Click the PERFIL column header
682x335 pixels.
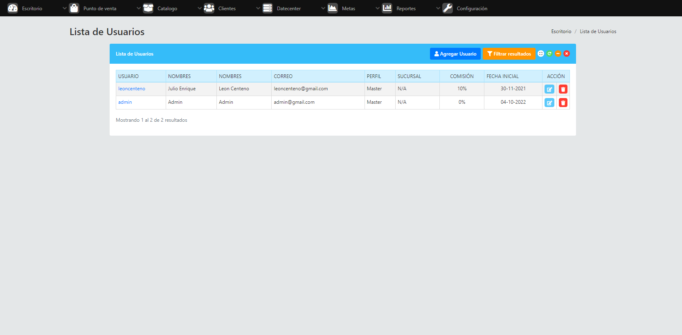pos(380,76)
